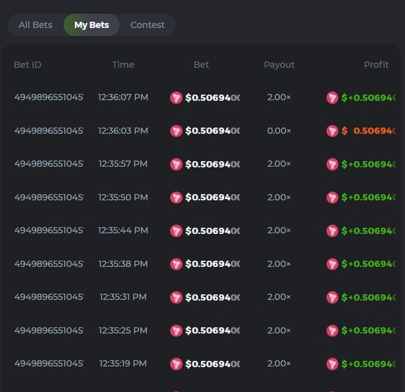Click TRON coin icon in 12:36:07 PM bet
Screen dimensions: 405x392
click(x=176, y=98)
